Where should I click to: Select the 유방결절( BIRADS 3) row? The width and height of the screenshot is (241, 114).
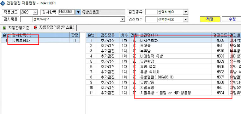click(x=164, y=77)
